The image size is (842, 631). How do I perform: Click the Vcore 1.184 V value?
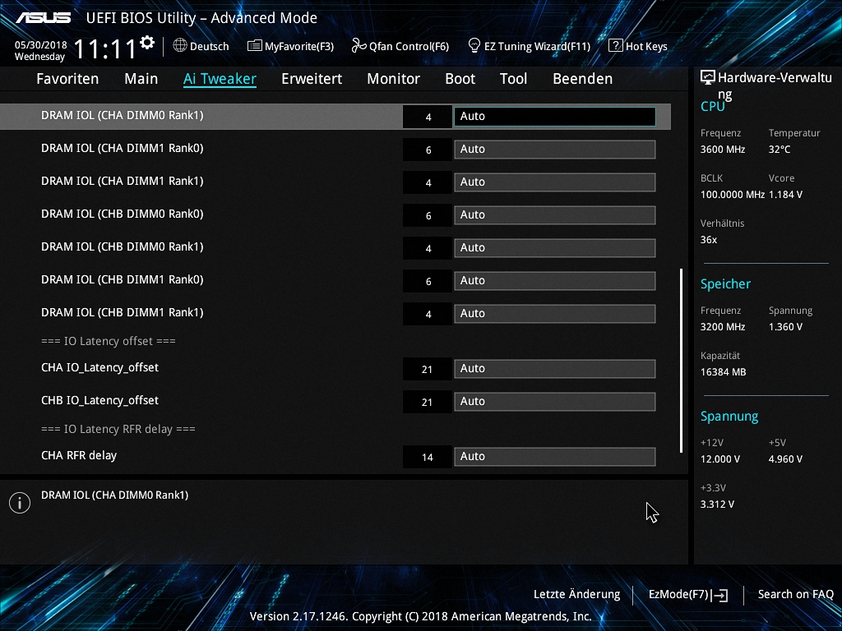(x=785, y=195)
